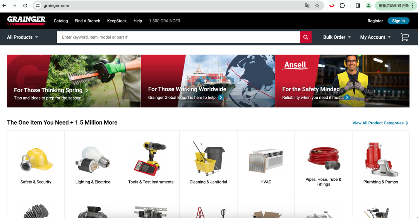Click the Ansell brand logo
418x218 pixels.
tap(295, 65)
